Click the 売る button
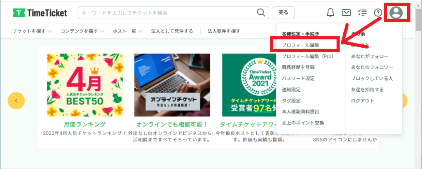The height and width of the screenshot is (169, 422). 283,13
